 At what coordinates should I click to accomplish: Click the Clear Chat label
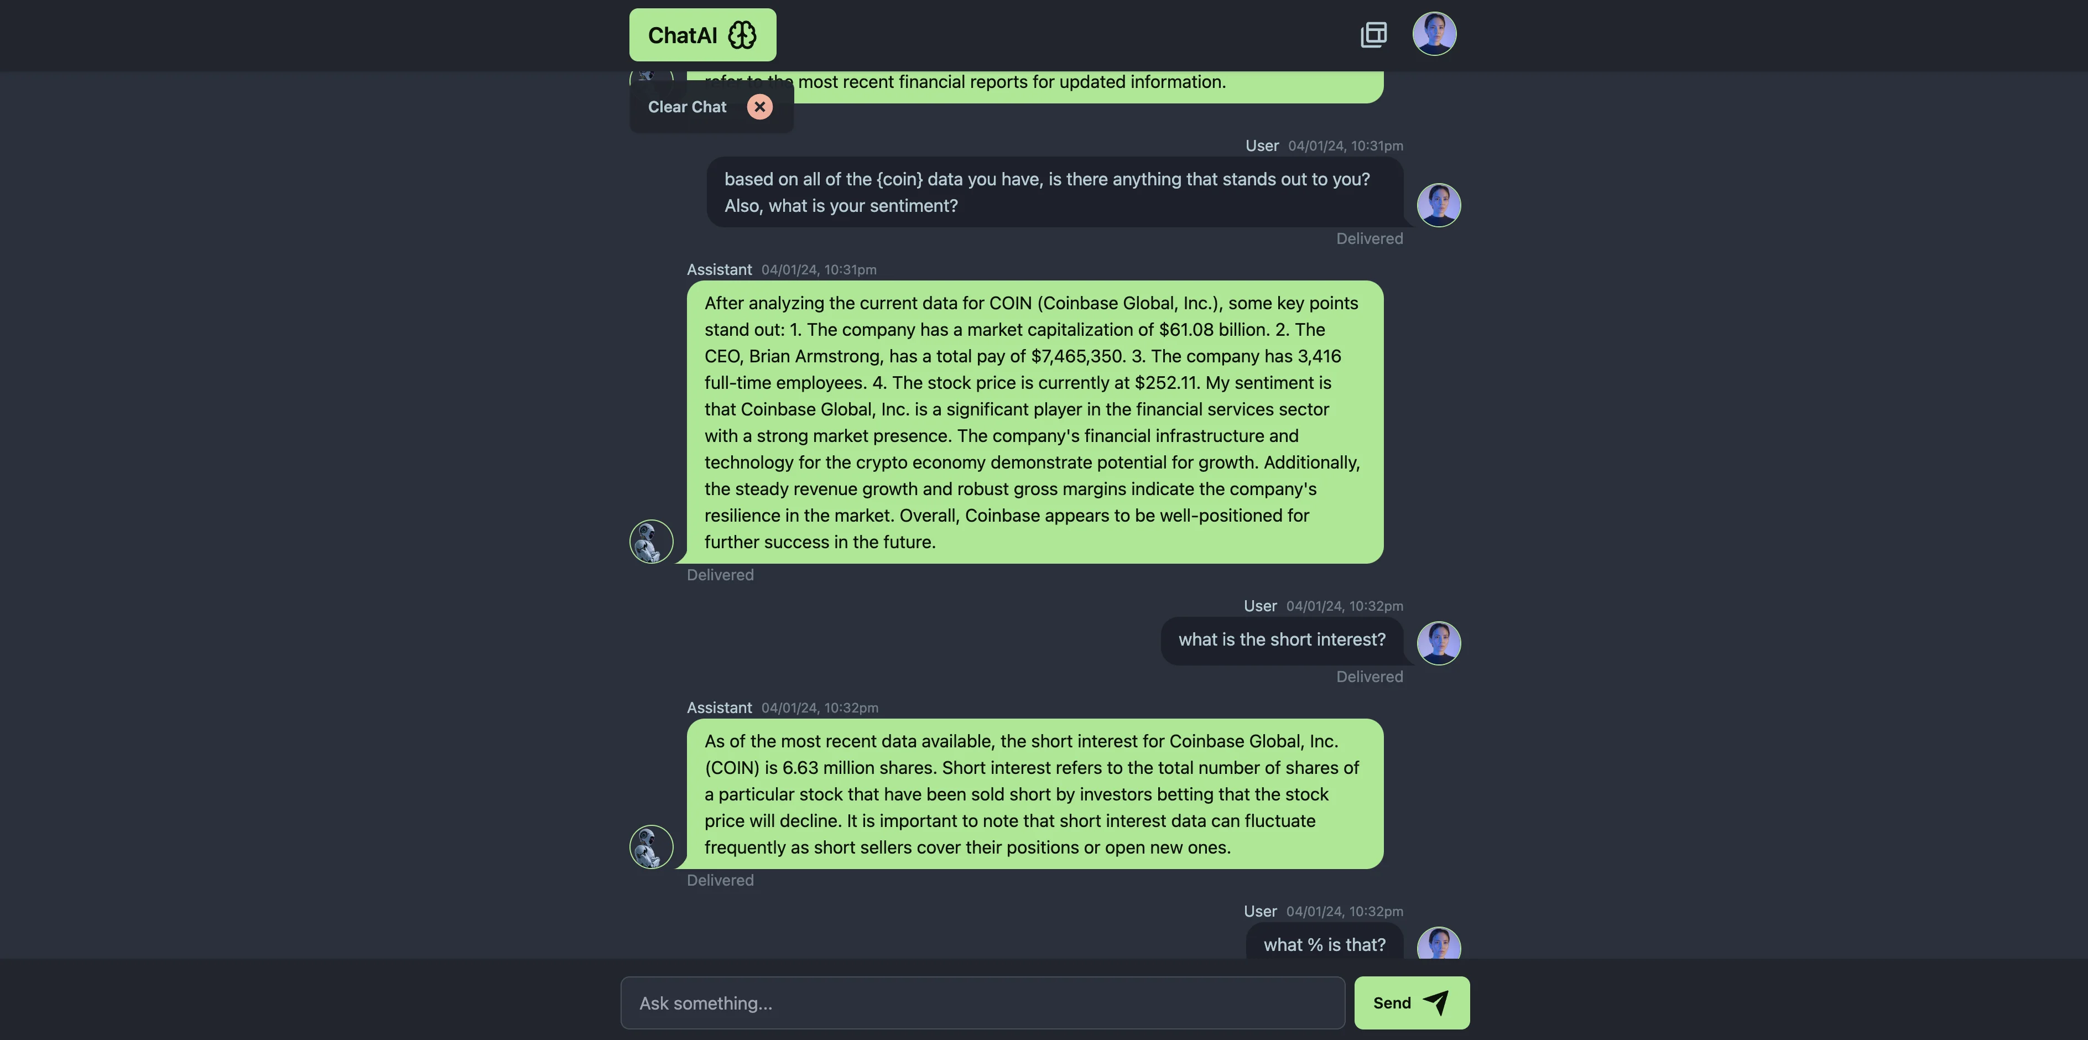[x=686, y=107]
